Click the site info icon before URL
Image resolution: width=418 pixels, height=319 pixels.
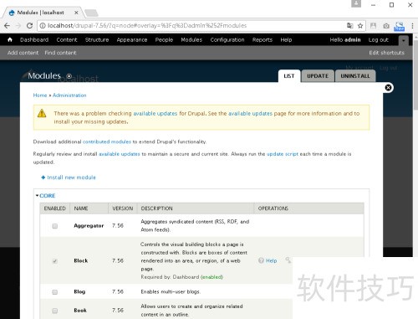coord(43,26)
